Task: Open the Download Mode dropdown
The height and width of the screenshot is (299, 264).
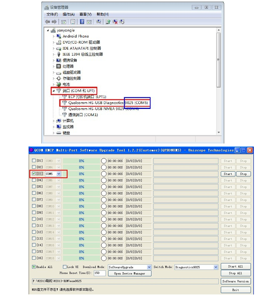Action: [x=149, y=267]
